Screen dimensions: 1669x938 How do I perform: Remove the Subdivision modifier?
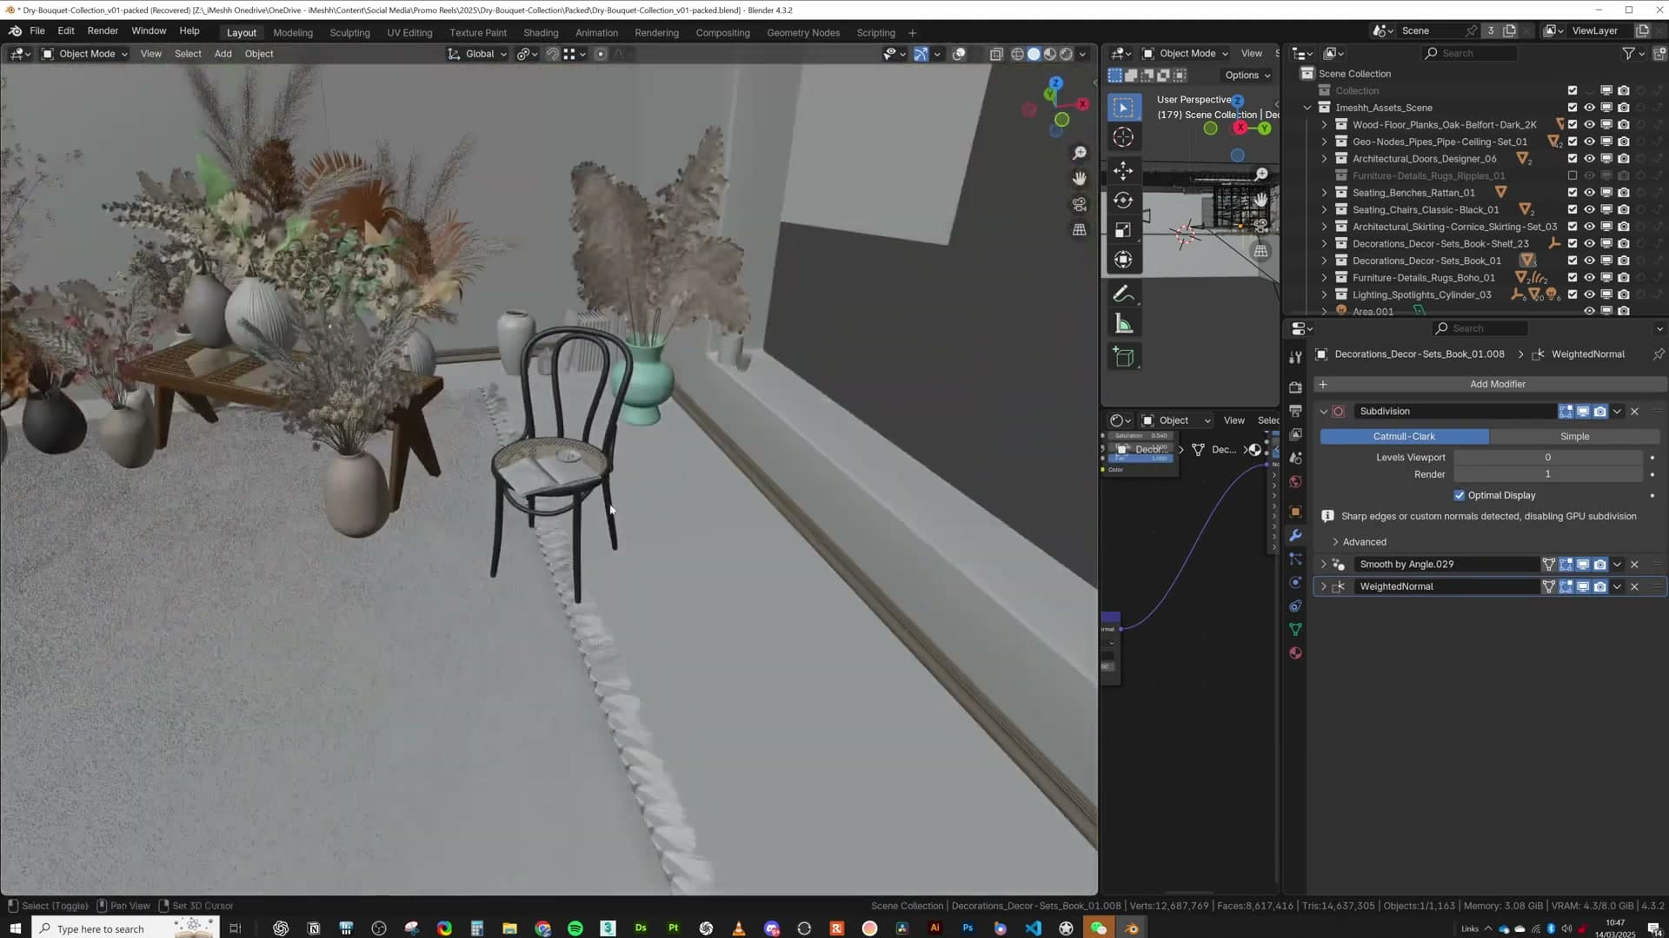click(1634, 412)
